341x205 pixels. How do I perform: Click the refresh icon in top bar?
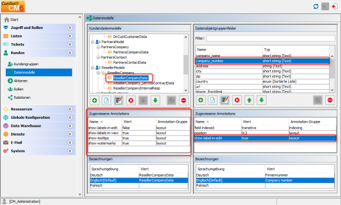click(316, 6)
